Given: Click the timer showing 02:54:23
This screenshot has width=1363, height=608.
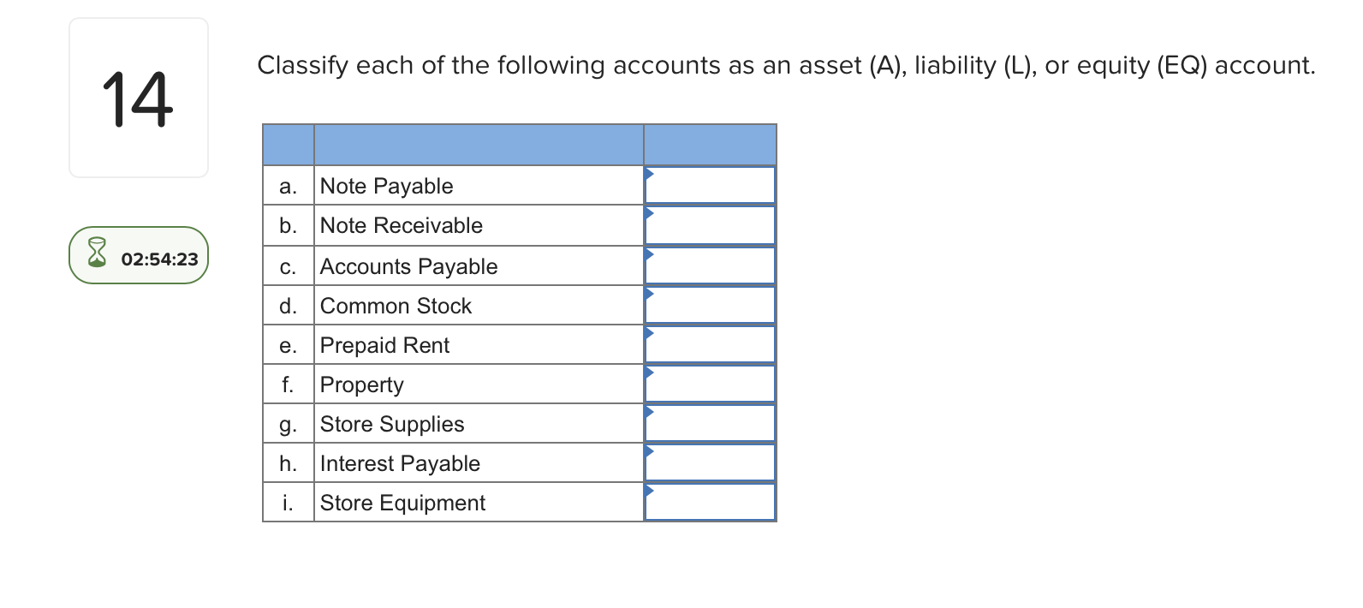Looking at the screenshot, I should [x=158, y=256].
